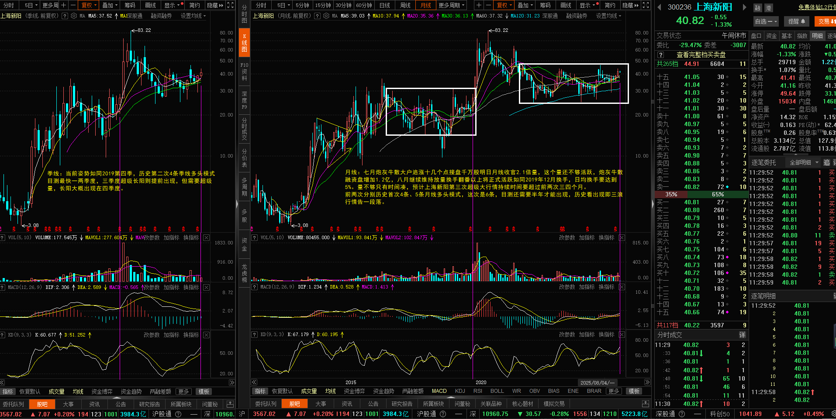Click the 融 margin badge
Screen dimensions: 836x419
[x=758, y=8]
